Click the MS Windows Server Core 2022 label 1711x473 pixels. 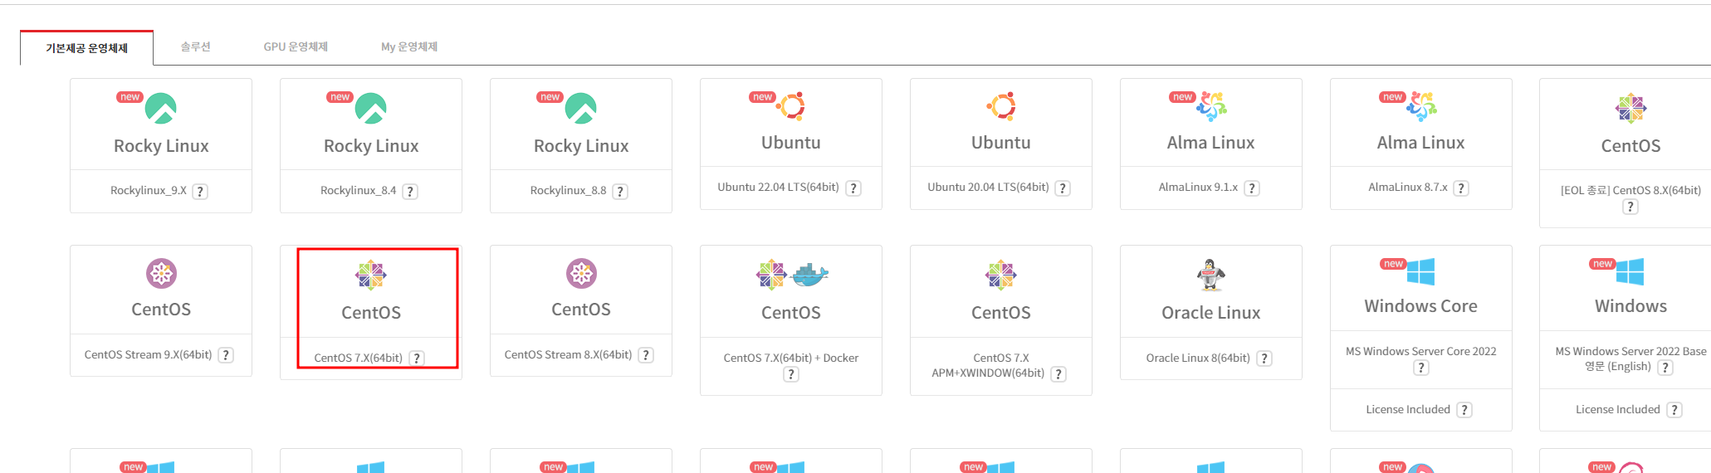[1421, 352]
